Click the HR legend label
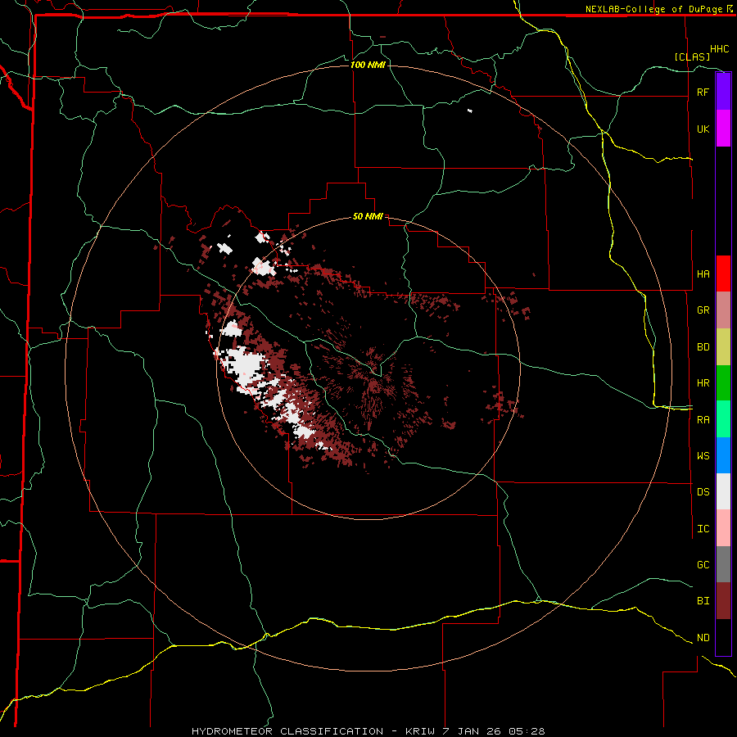This screenshot has height=737, width=737. pos(703,383)
